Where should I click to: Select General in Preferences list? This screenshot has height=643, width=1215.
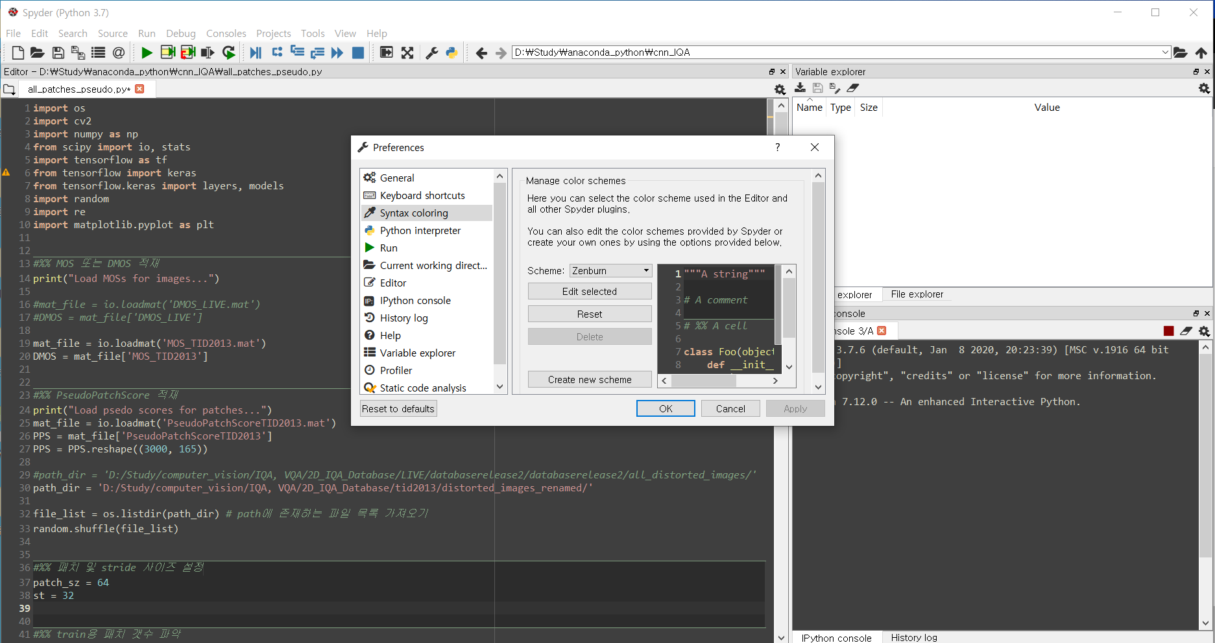[426, 178]
